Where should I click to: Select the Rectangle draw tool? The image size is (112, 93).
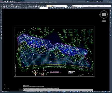pyautogui.click(x=1, y=16)
